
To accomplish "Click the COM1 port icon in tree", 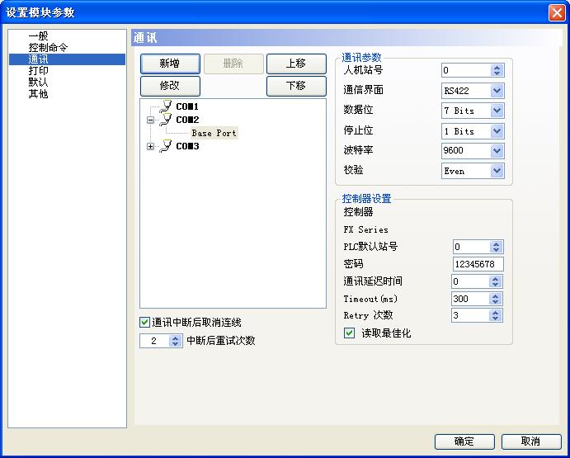I will click(167, 106).
